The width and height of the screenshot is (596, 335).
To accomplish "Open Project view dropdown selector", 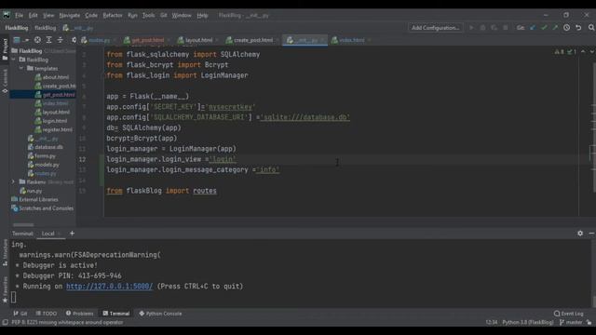I will pyautogui.click(x=20, y=40).
